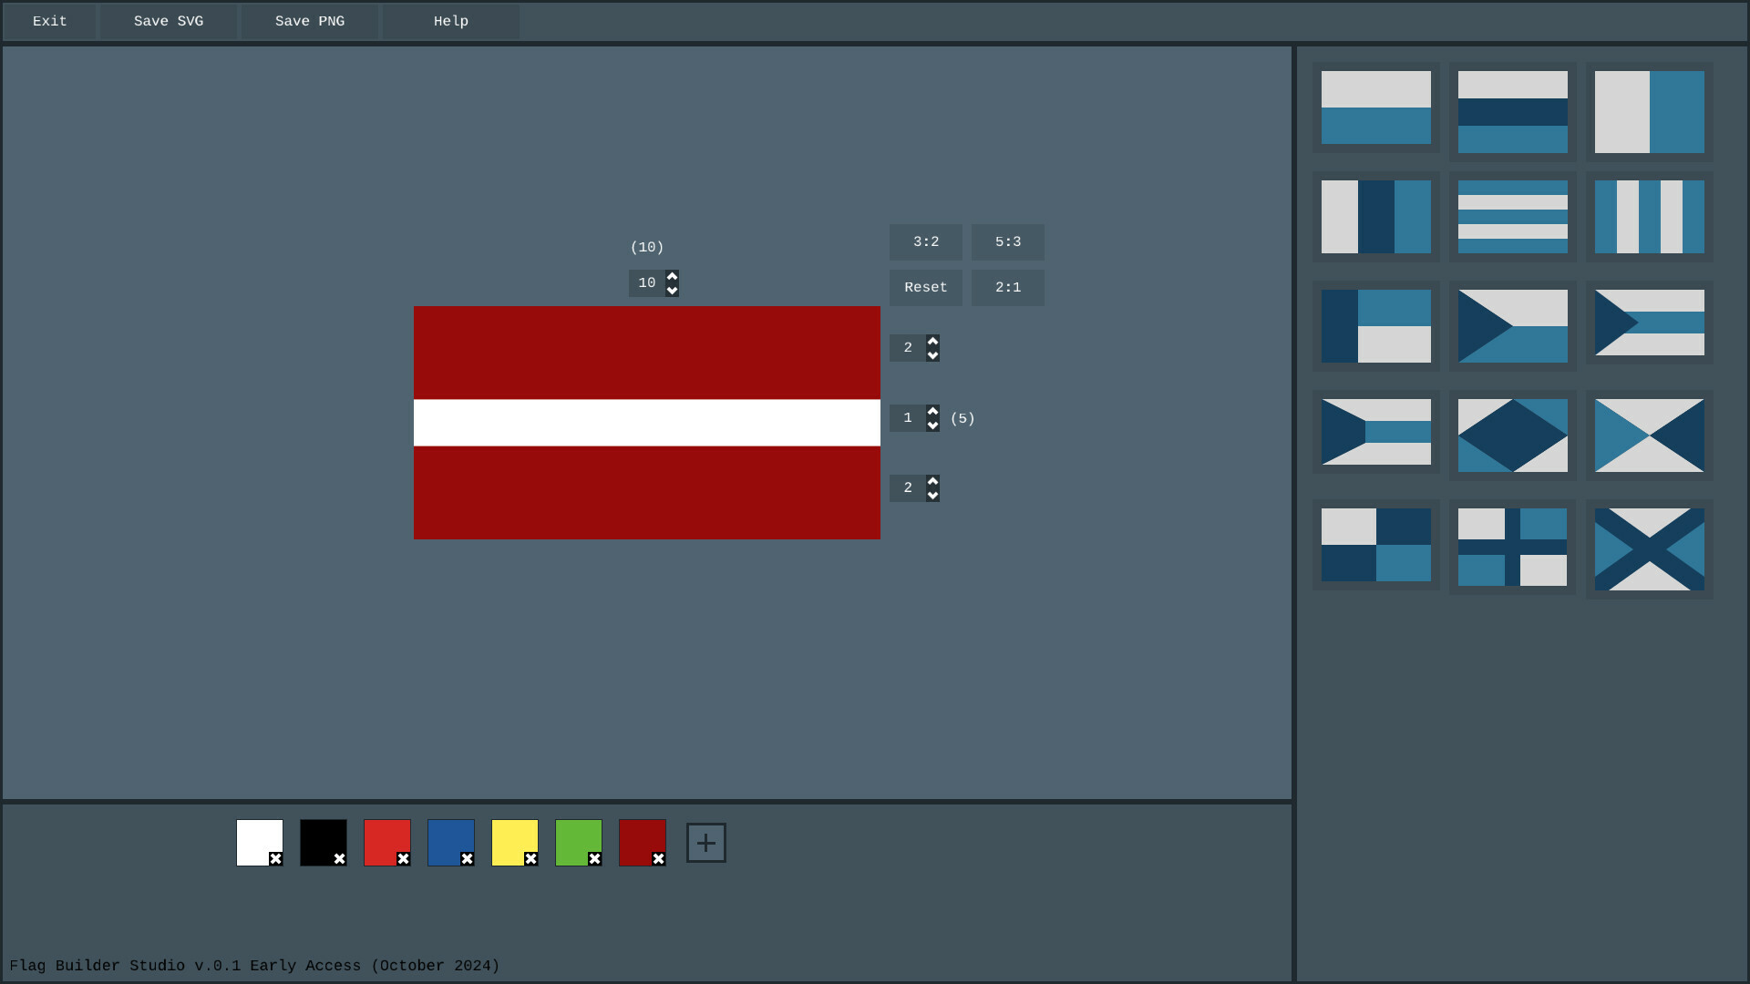Image resolution: width=1750 pixels, height=984 pixels.
Task: Select the vertical band flag template
Action: pyautogui.click(x=1649, y=110)
